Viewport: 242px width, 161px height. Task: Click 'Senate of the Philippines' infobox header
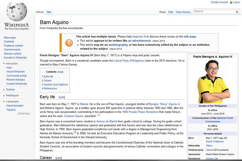[x=213, y=106]
